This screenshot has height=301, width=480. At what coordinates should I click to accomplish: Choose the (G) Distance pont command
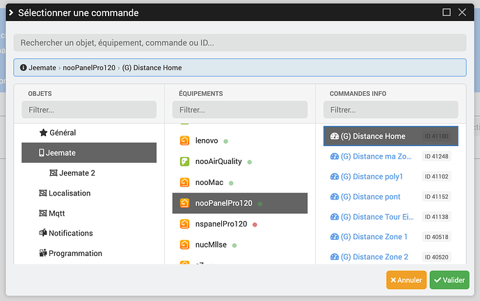tap(391, 197)
